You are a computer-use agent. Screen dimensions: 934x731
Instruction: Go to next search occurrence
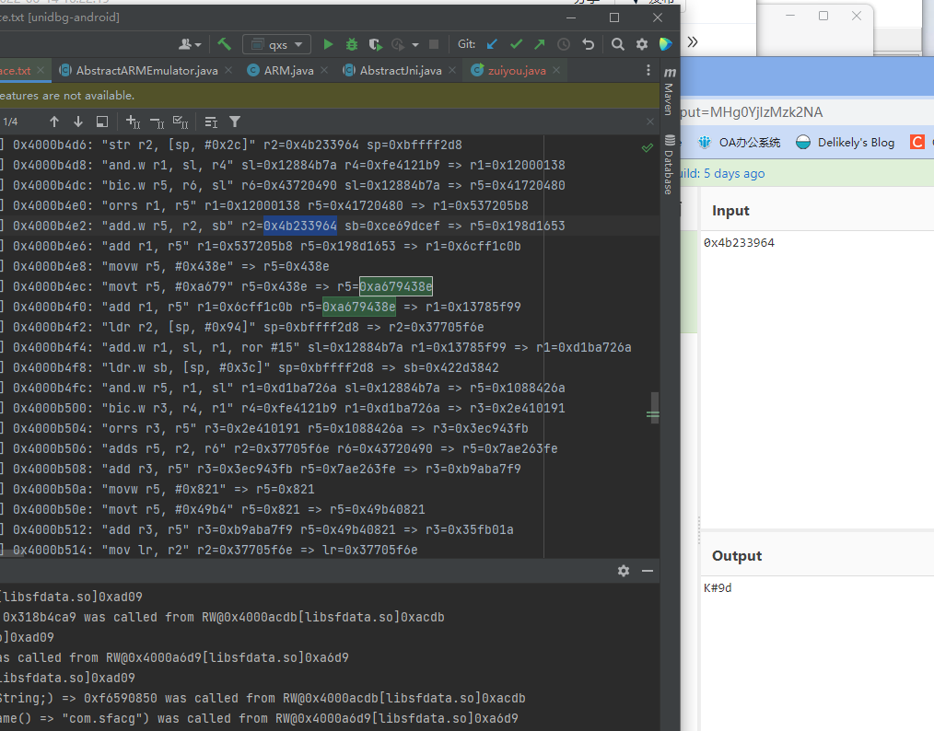(78, 122)
